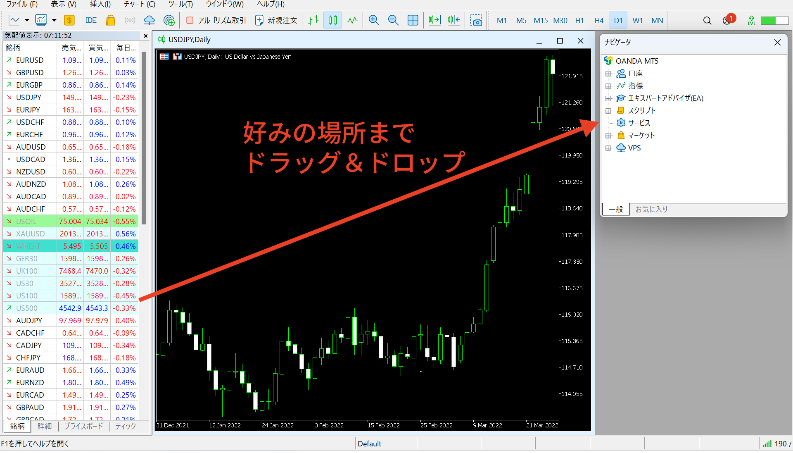Switch to 詳細 tab in Market Watch

45,426
